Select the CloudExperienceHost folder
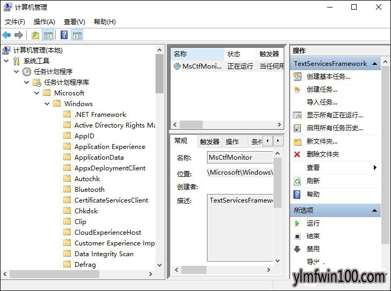This screenshot has width=391, height=291. [x=108, y=232]
